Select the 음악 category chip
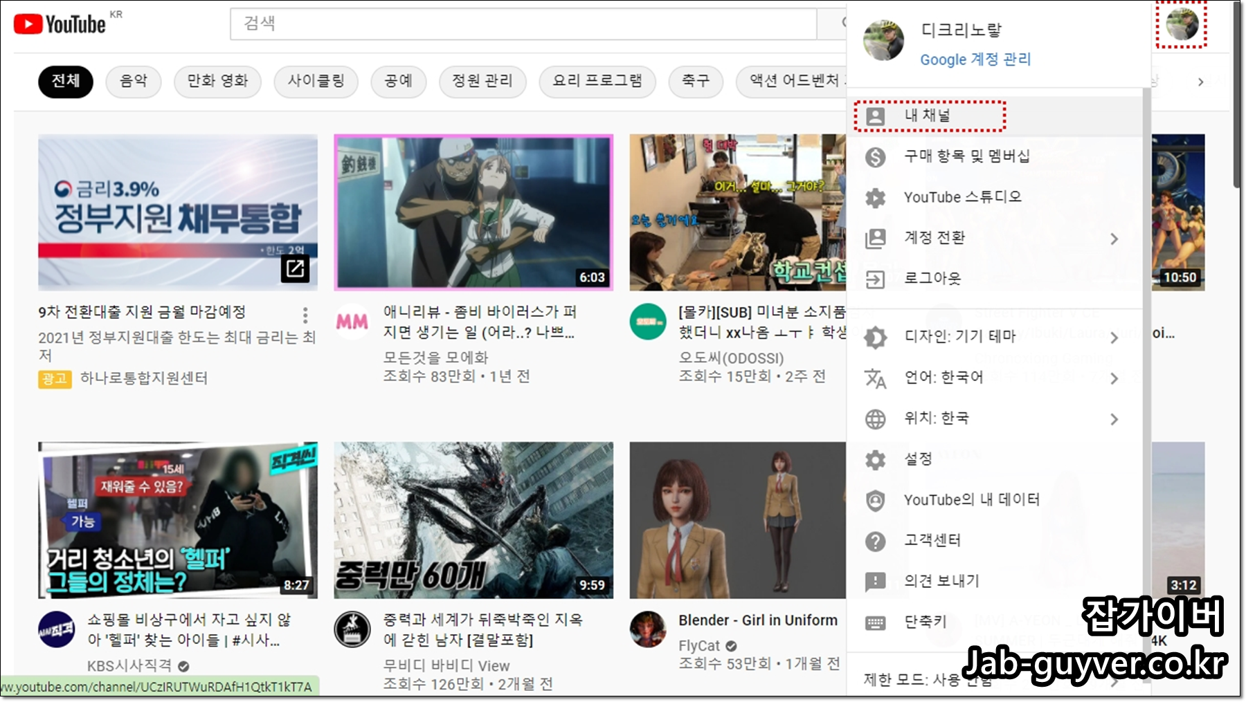The width and height of the screenshot is (1246, 702). point(133,81)
